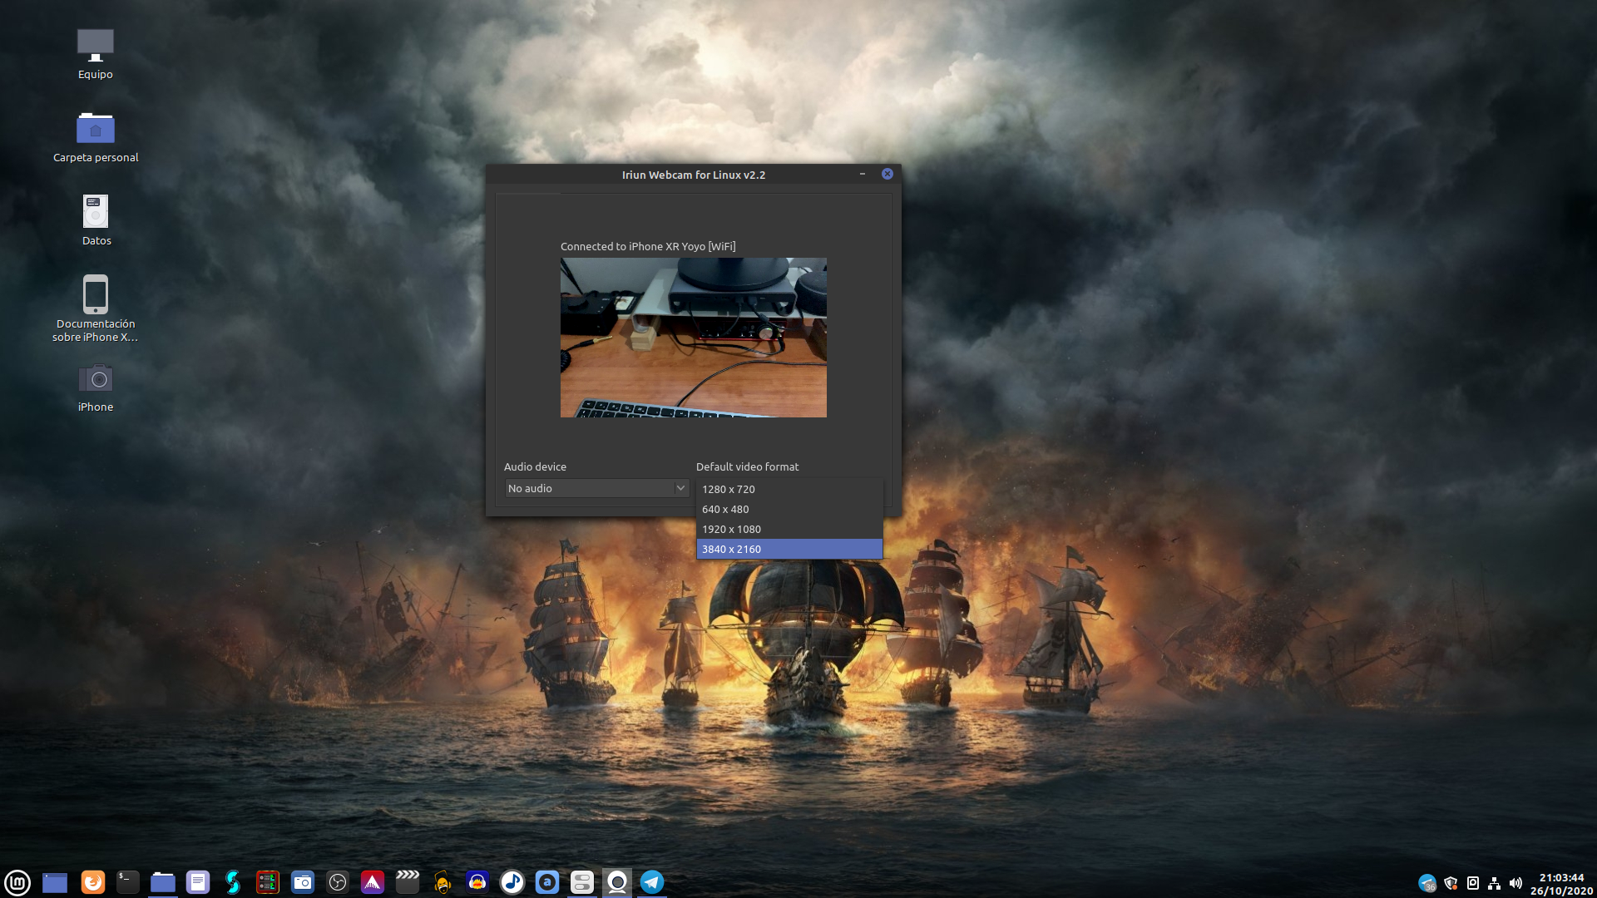Minimize the Iriun Webcam window
Image resolution: width=1597 pixels, height=898 pixels.
(863, 174)
